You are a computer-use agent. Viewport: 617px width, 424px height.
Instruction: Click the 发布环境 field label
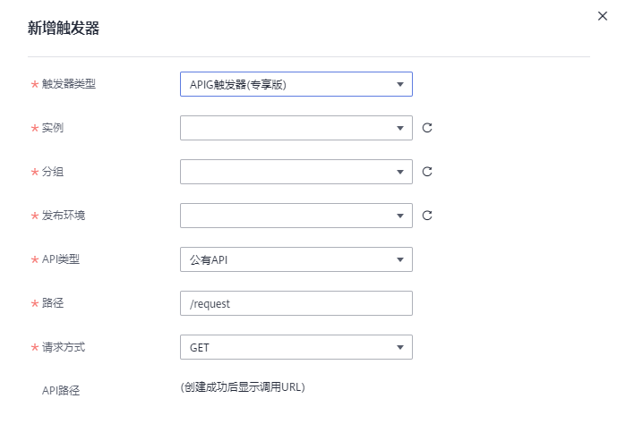(64, 216)
